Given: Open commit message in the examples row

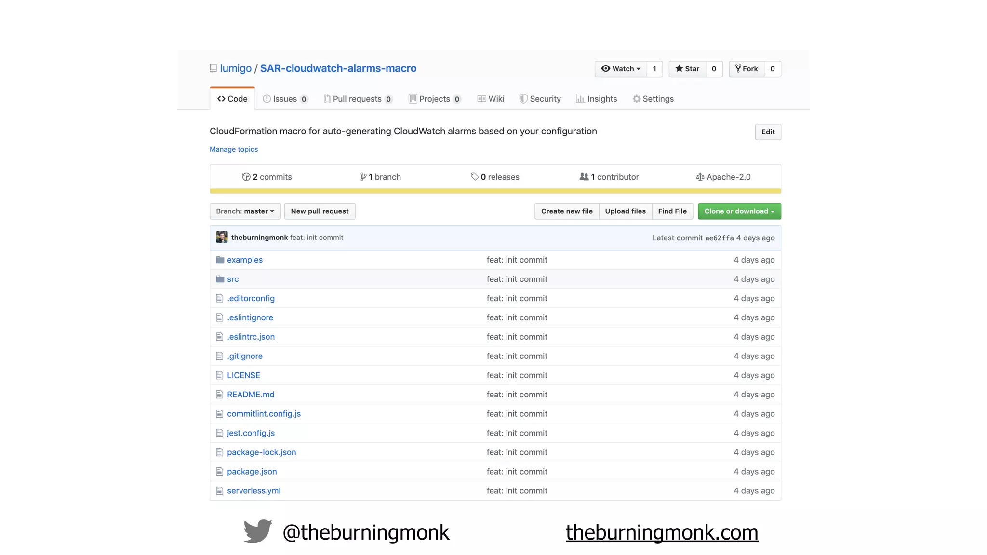Looking at the screenshot, I should (x=517, y=260).
